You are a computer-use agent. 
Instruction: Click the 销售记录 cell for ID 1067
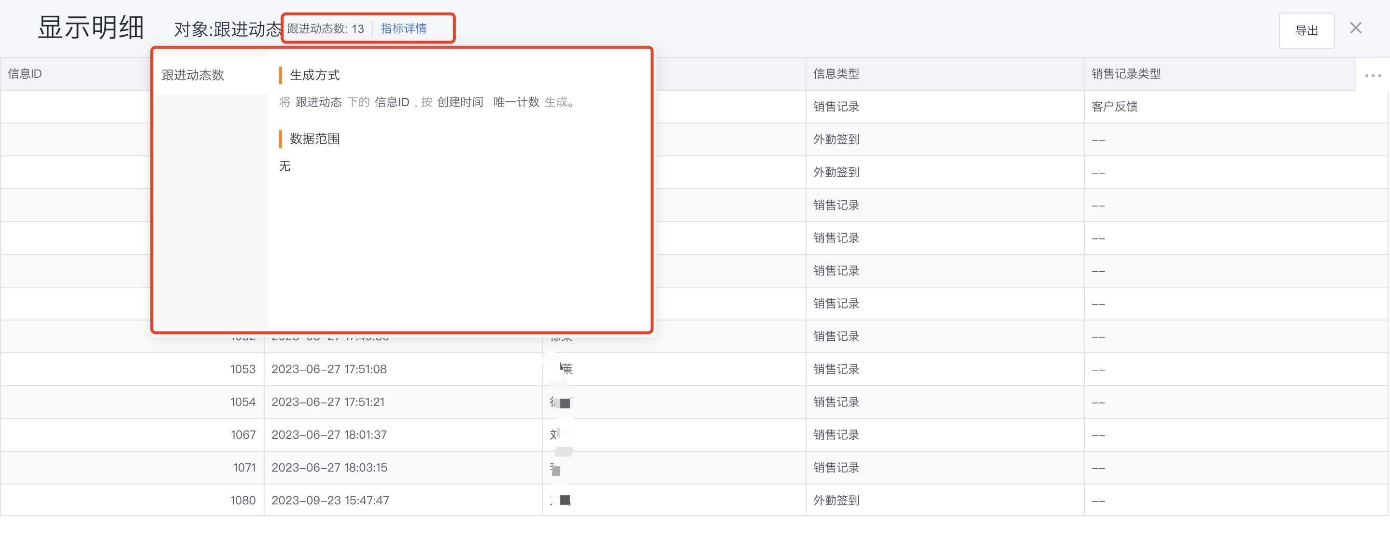[x=836, y=434]
